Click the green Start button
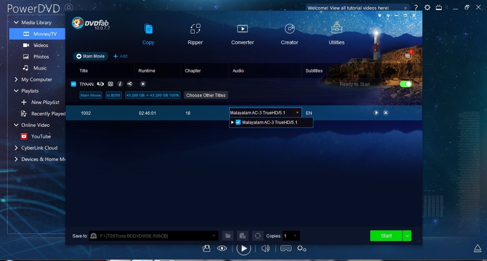 click(386, 236)
